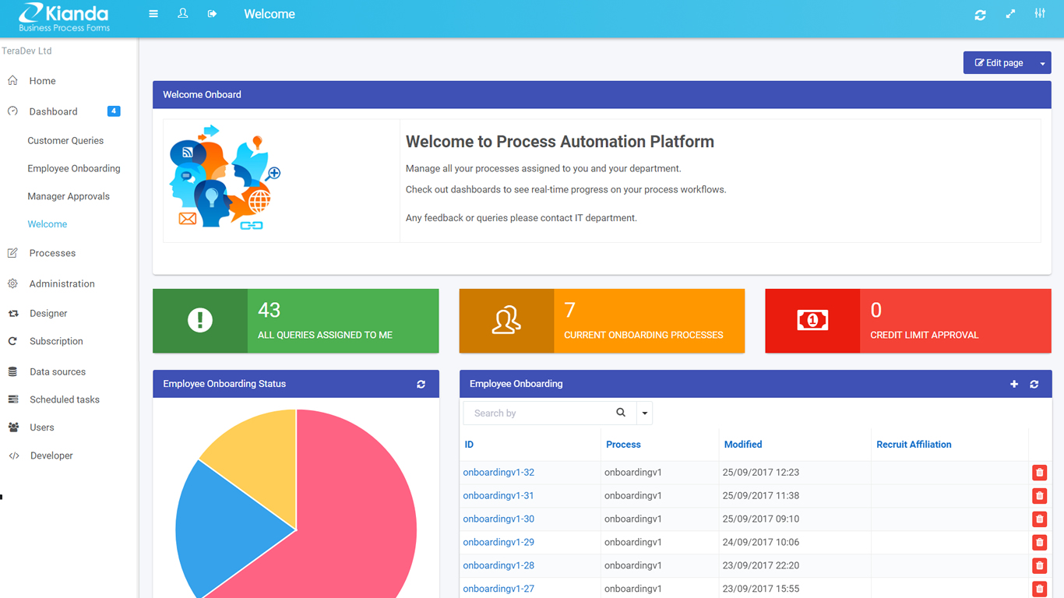
Task: Refresh the Employee Onboarding list widget
Action: click(x=1034, y=384)
